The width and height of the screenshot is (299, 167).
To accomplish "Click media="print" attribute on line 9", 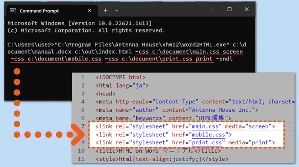I will click(250, 142).
